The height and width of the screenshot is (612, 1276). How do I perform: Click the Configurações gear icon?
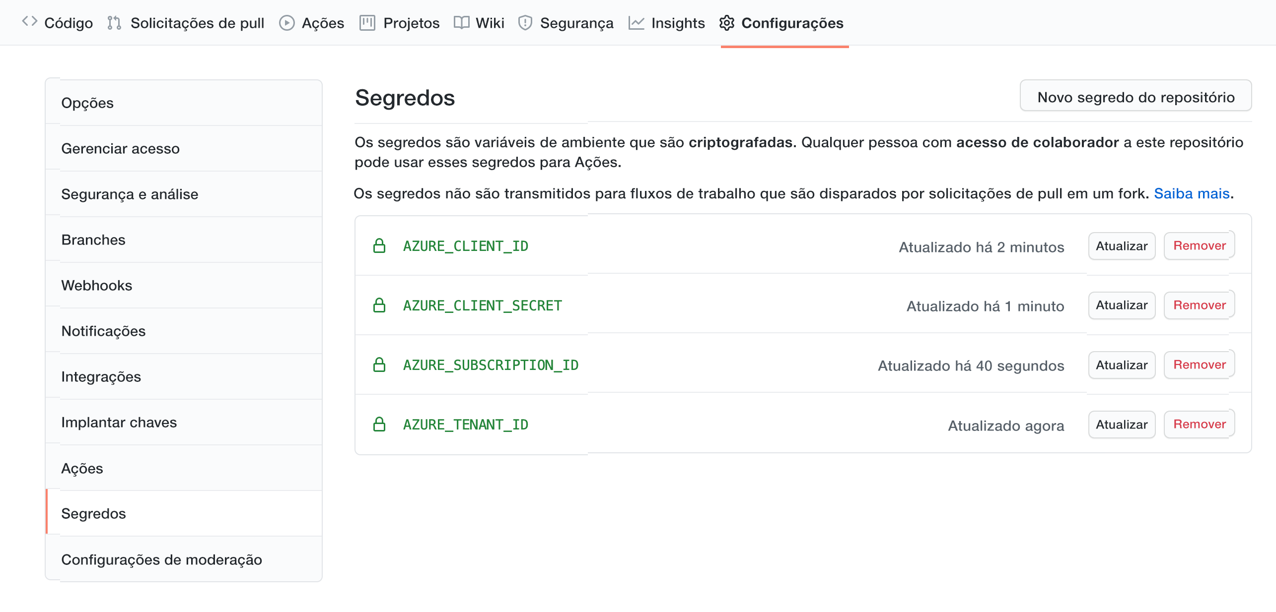pyautogui.click(x=727, y=22)
